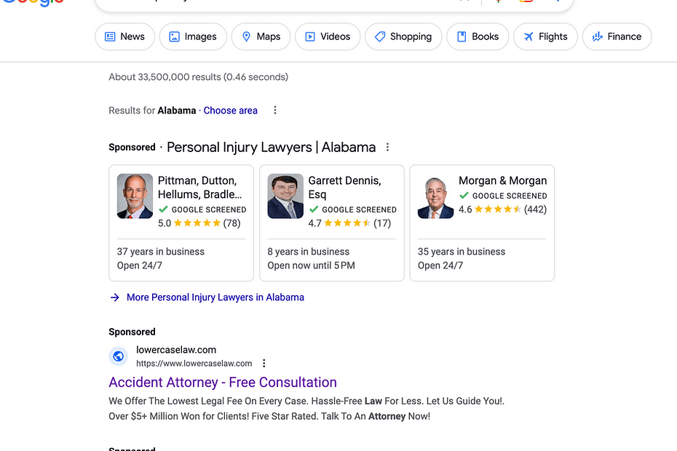The image size is (677, 451).
Task: Open three-dot menu next to lowercaselaw.com URL
Action: (x=264, y=364)
